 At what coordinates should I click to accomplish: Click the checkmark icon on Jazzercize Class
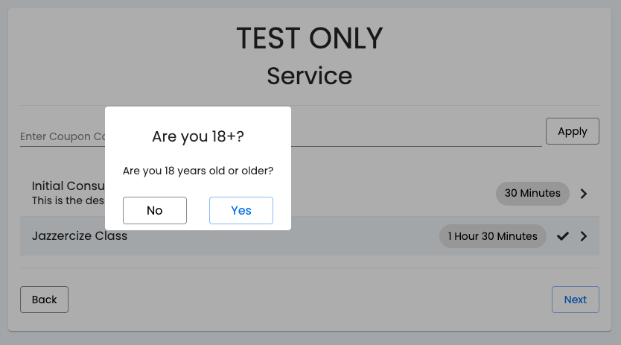click(x=563, y=236)
